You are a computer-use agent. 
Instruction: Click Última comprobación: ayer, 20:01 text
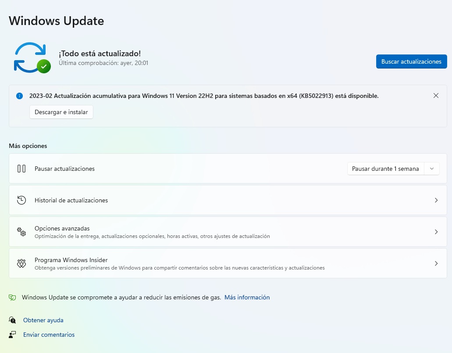tap(103, 63)
